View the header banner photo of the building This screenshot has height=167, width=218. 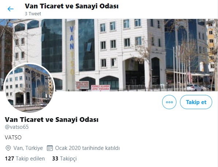point(109,55)
